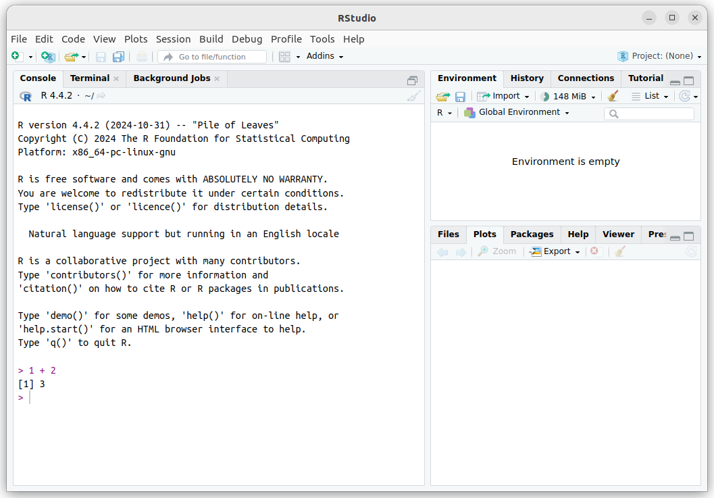The image size is (714, 498).
Task: Open the Session menu
Action: (x=173, y=39)
